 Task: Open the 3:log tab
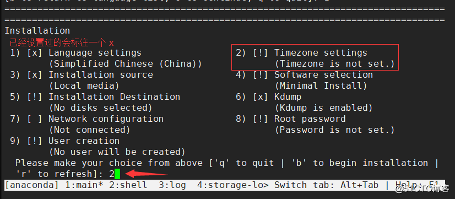[172, 185]
